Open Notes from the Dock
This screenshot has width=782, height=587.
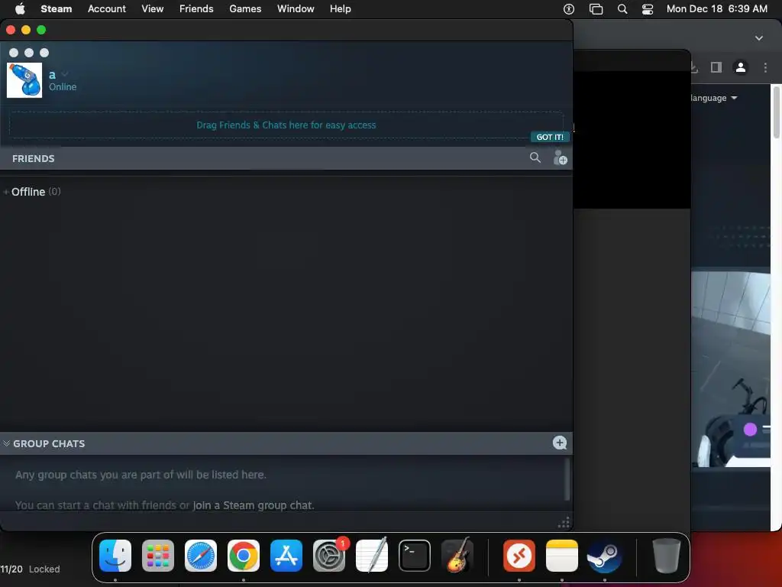pos(562,556)
